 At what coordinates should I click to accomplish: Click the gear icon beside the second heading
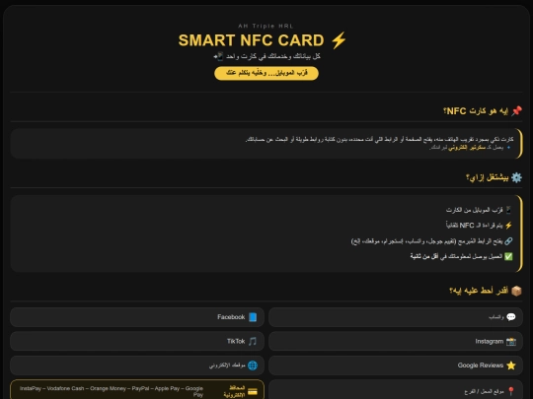tap(516, 177)
